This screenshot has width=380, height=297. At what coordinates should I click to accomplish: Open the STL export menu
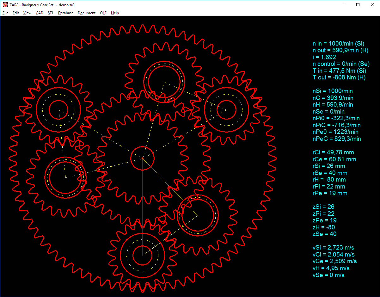click(51, 13)
